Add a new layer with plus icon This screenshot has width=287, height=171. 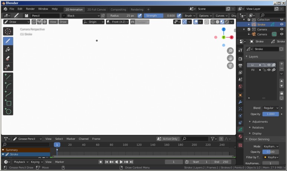pos(281,64)
